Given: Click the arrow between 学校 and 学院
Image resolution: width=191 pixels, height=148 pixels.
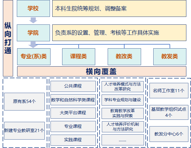Looking at the screenshot, I should [33, 20].
